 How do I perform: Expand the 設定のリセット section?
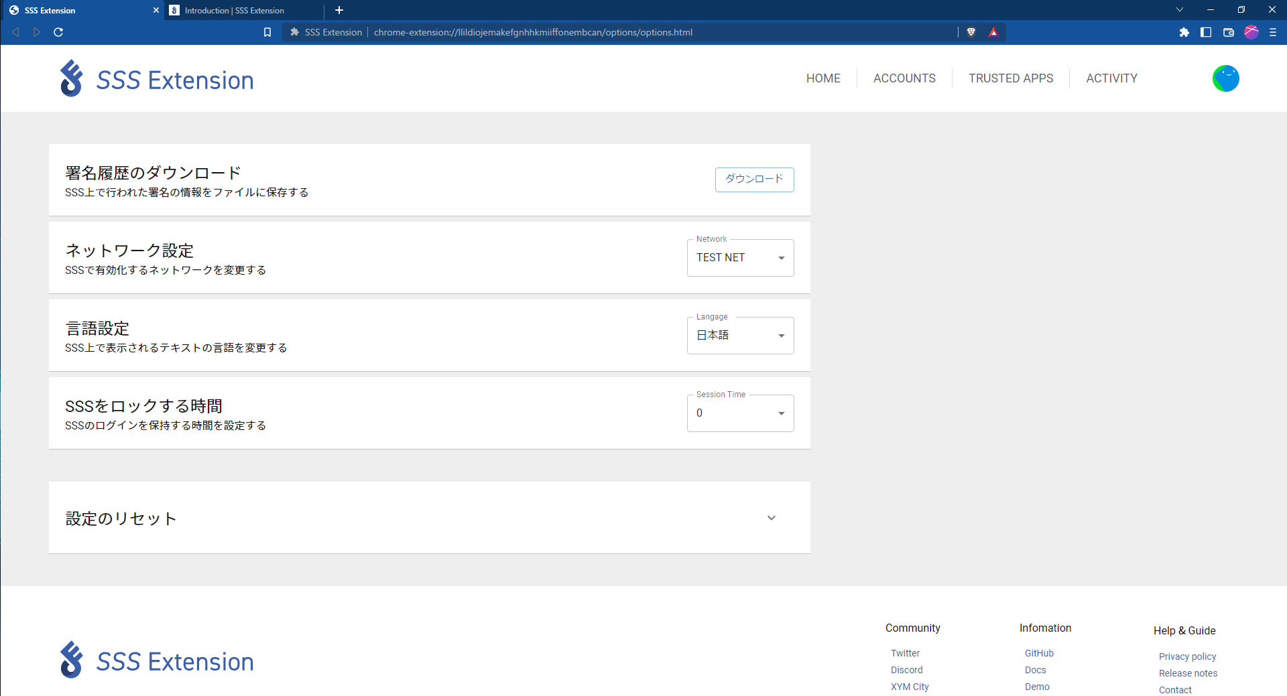(430, 518)
